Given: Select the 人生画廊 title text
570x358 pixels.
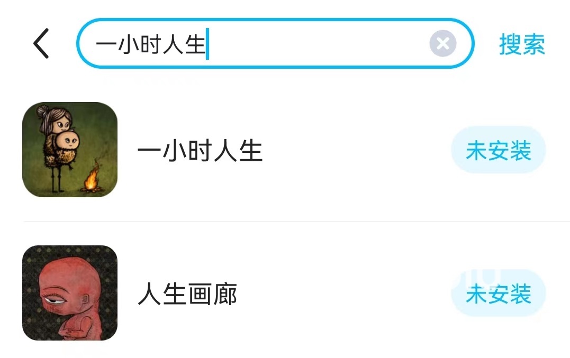Looking at the screenshot, I should tap(187, 293).
